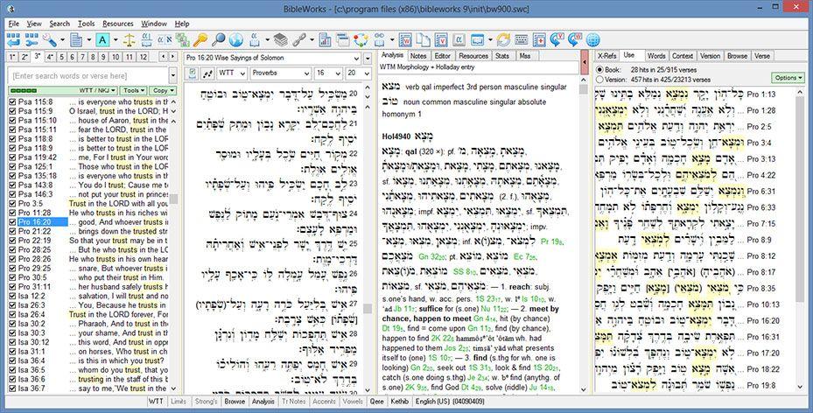Click the Kethib status bar button
Viewport: 813px width, 413px height.
point(399,401)
